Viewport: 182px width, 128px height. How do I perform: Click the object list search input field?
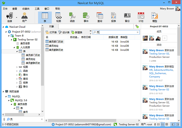[x=116, y=32]
